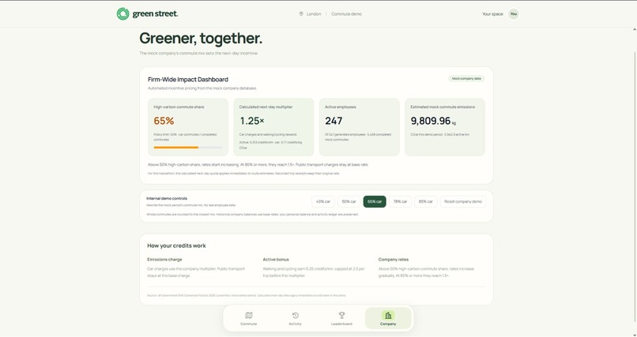Click the 'Above 50% high-carbon share' explanation line

point(258,165)
